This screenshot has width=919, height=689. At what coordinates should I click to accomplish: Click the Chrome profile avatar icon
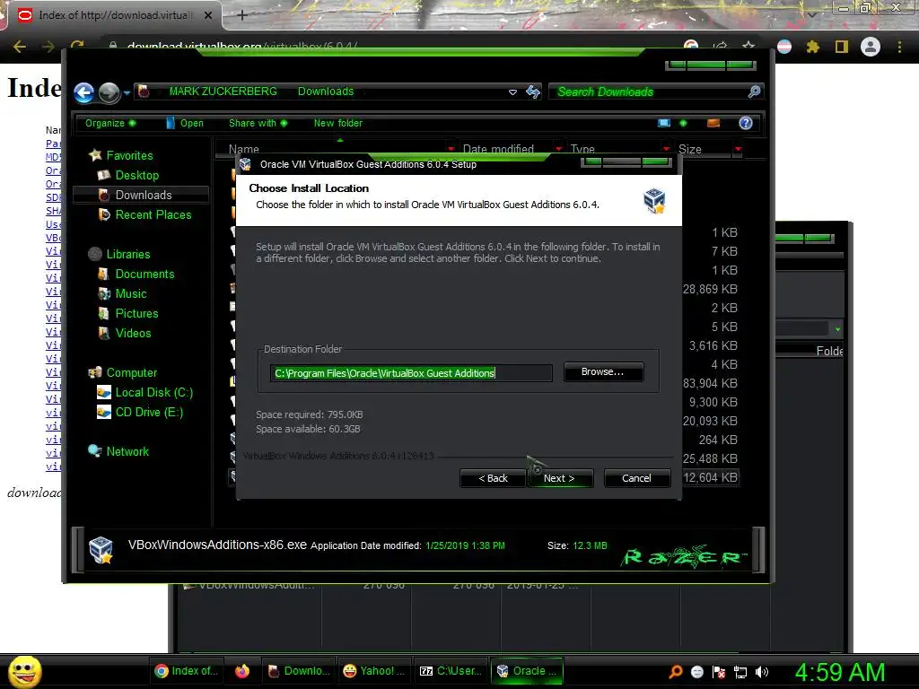(x=871, y=47)
